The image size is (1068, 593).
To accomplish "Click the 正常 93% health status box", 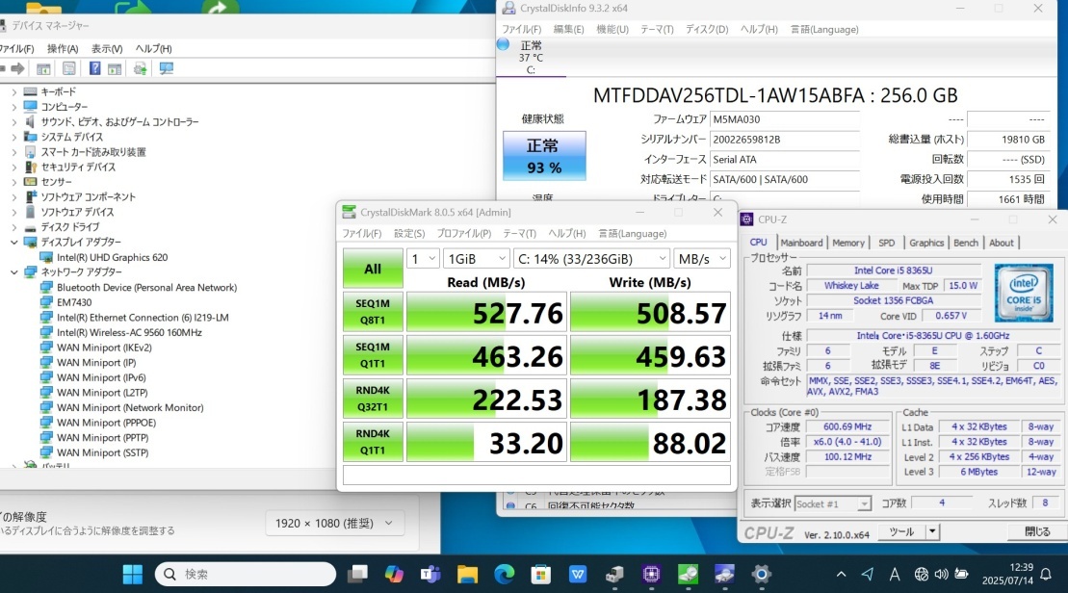I will (543, 156).
